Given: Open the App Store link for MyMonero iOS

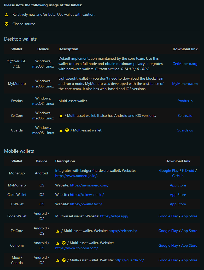Looking at the screenshot, I should tap(178, 185).
